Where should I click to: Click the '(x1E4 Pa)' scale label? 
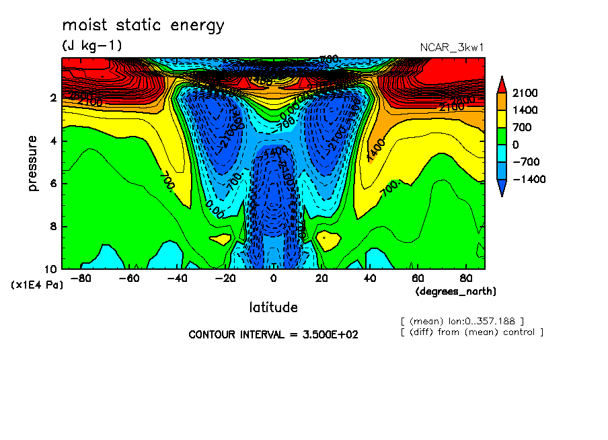coord(37,285)
